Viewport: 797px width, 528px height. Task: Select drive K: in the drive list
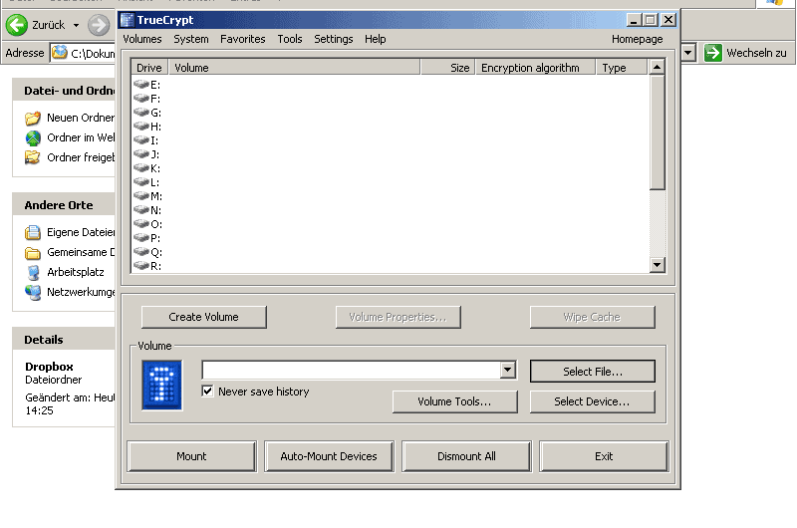[146, 168]
